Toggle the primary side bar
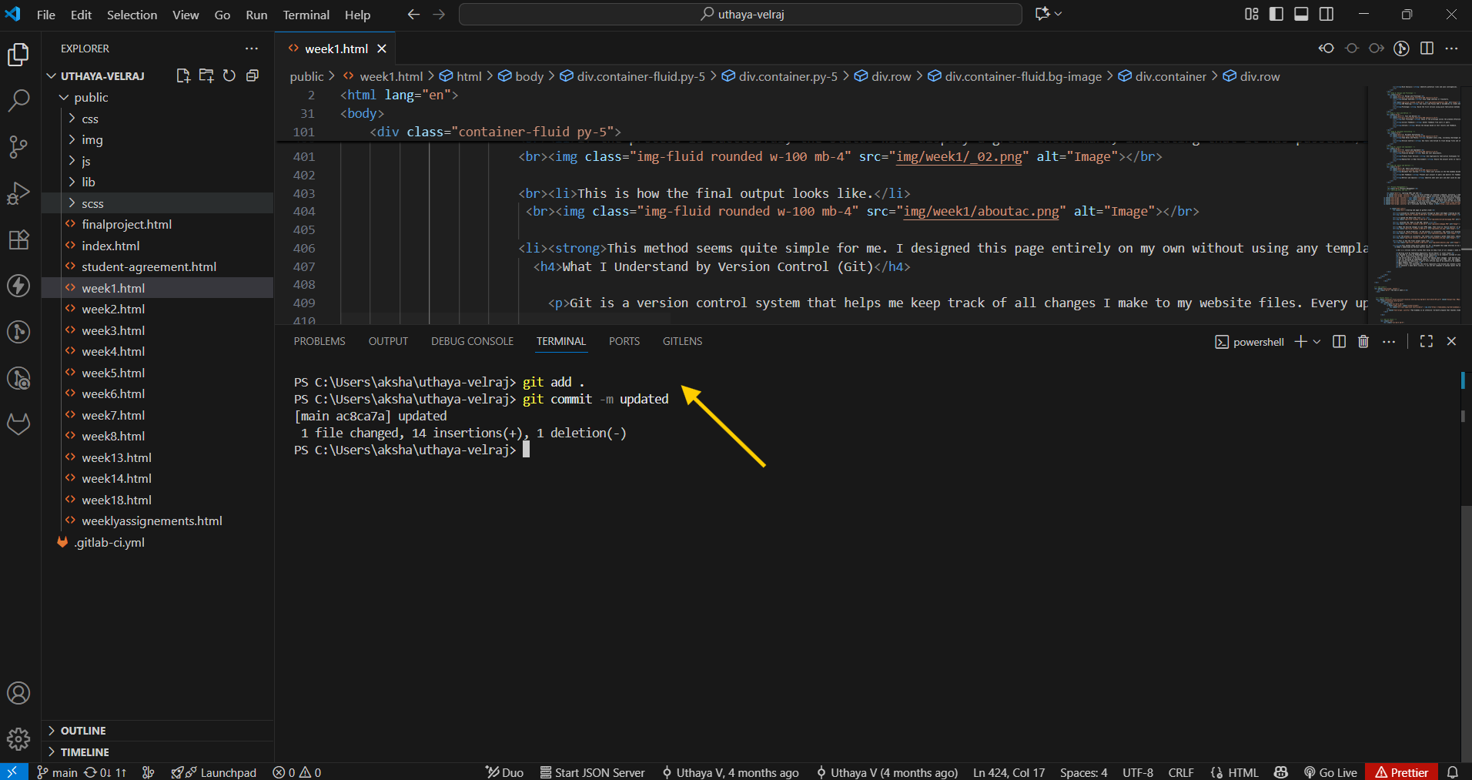Image resolution: width=1472 pixels, height=780 pixels. [1276, 14]
